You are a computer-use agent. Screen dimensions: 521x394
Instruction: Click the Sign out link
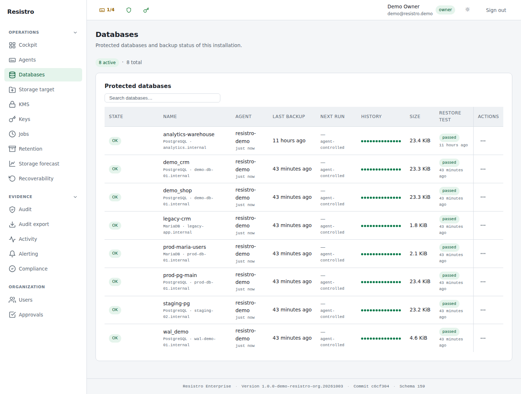[496, 10]
